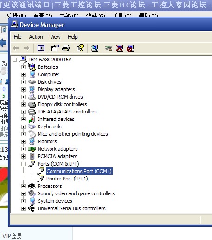This screenshot has height=240, width=212.
Task: Open the View menu
Action: pyautogui.click(x=55, y=37)
